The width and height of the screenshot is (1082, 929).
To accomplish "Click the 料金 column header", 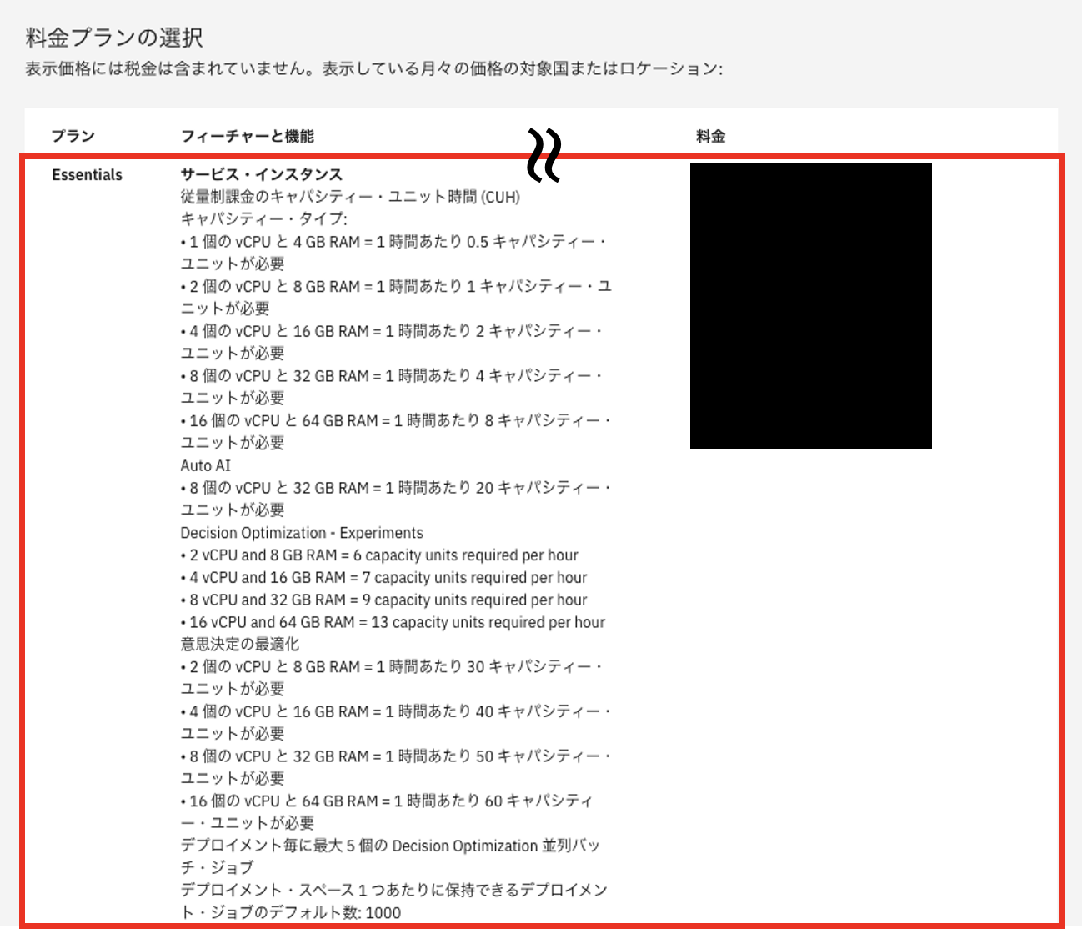I will (710, 136).
